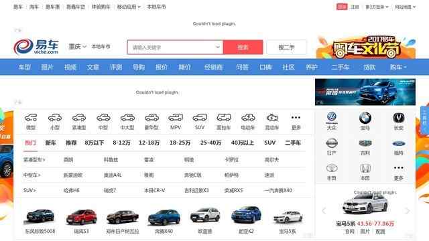Open the 日产 Nissan brand logo
Screen dimensions: 429x241
(x=332, y=143)
